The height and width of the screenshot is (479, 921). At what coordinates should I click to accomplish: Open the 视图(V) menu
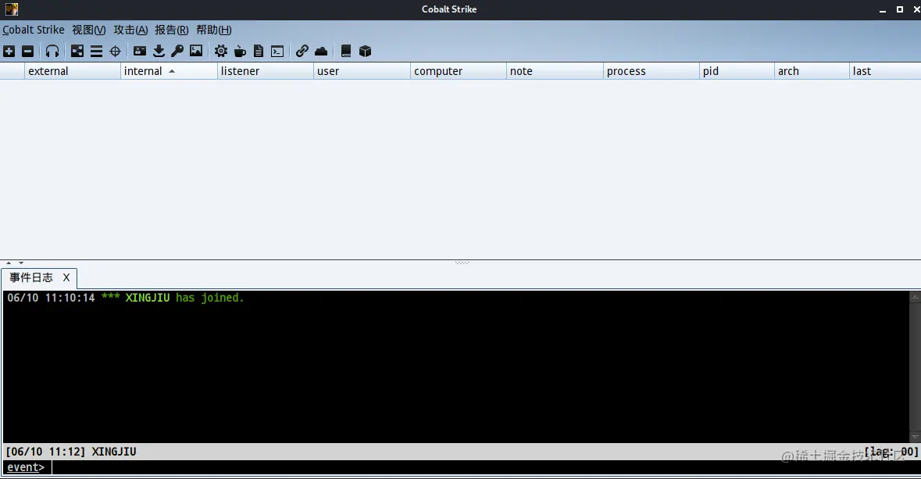coord(89,30)
